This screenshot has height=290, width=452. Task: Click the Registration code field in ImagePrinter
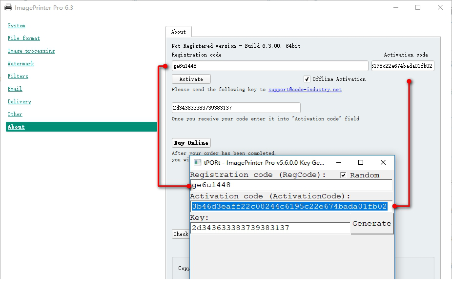point(270,66)
